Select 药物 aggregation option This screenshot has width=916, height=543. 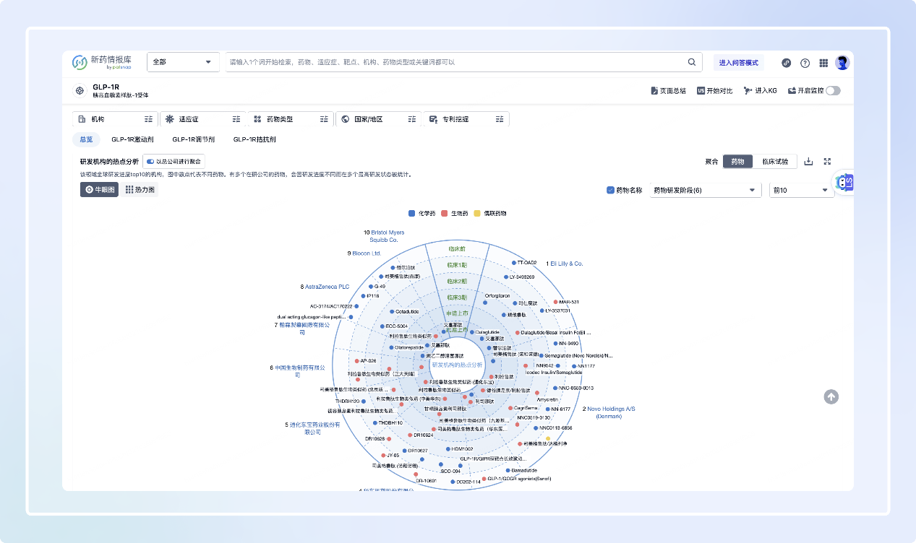point(737,162)
